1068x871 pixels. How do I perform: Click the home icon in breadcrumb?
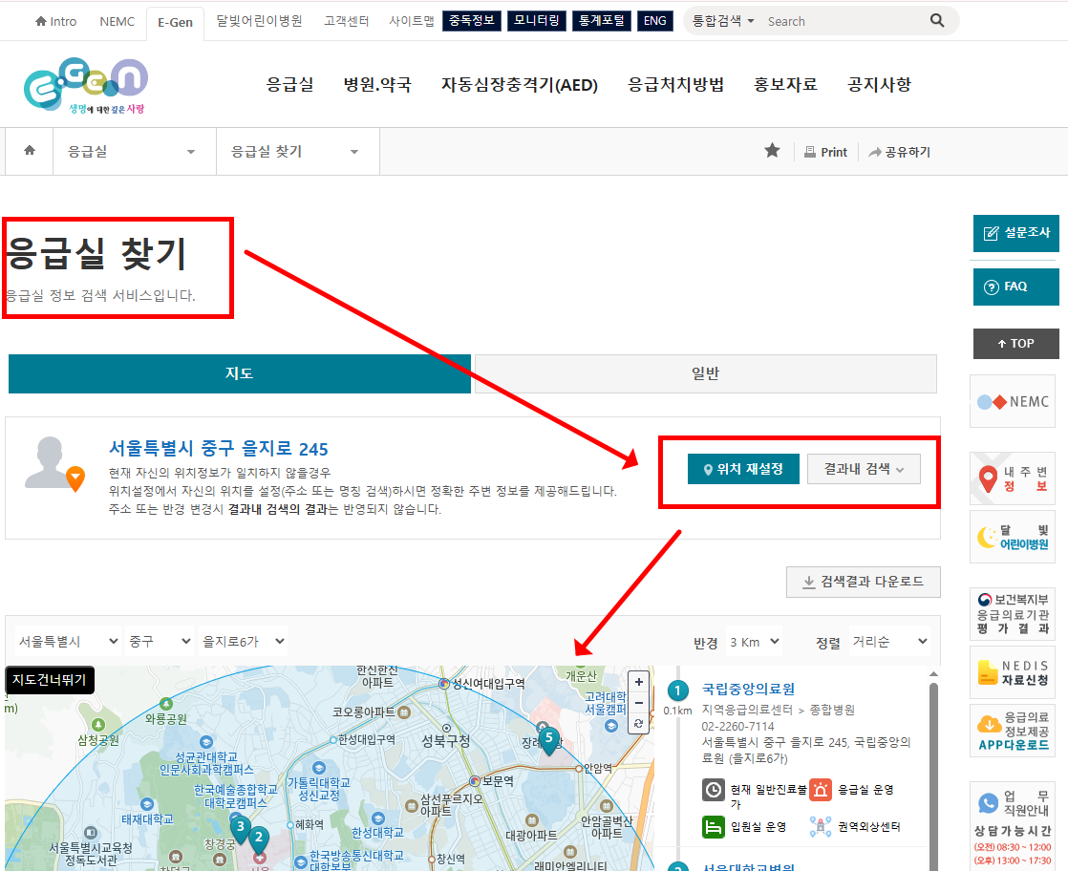point(30,151)
